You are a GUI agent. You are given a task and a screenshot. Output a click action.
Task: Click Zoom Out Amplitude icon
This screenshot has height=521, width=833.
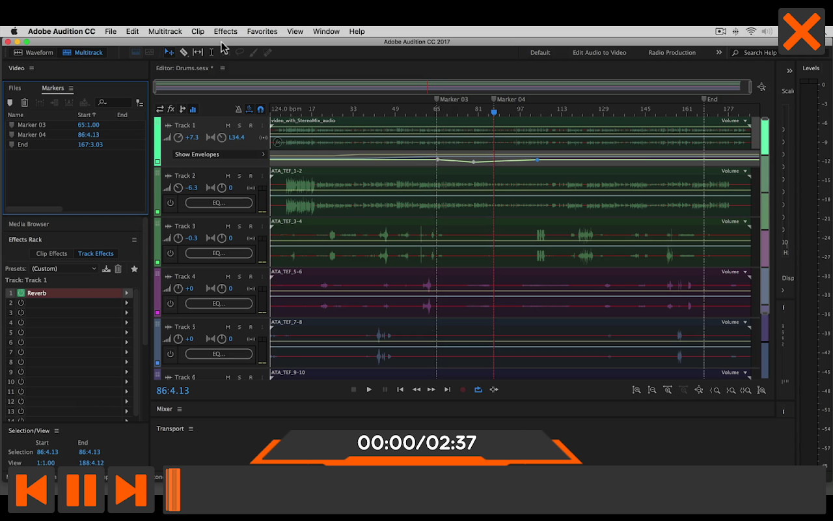pyautogui.click(x=652, y=390)
